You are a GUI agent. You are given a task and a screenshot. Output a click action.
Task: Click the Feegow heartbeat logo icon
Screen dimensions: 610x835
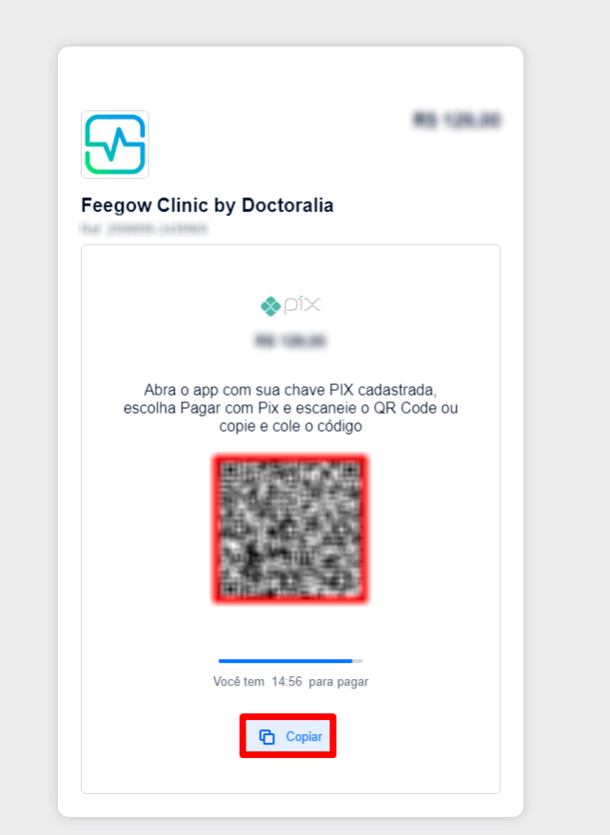pos(115,145)
